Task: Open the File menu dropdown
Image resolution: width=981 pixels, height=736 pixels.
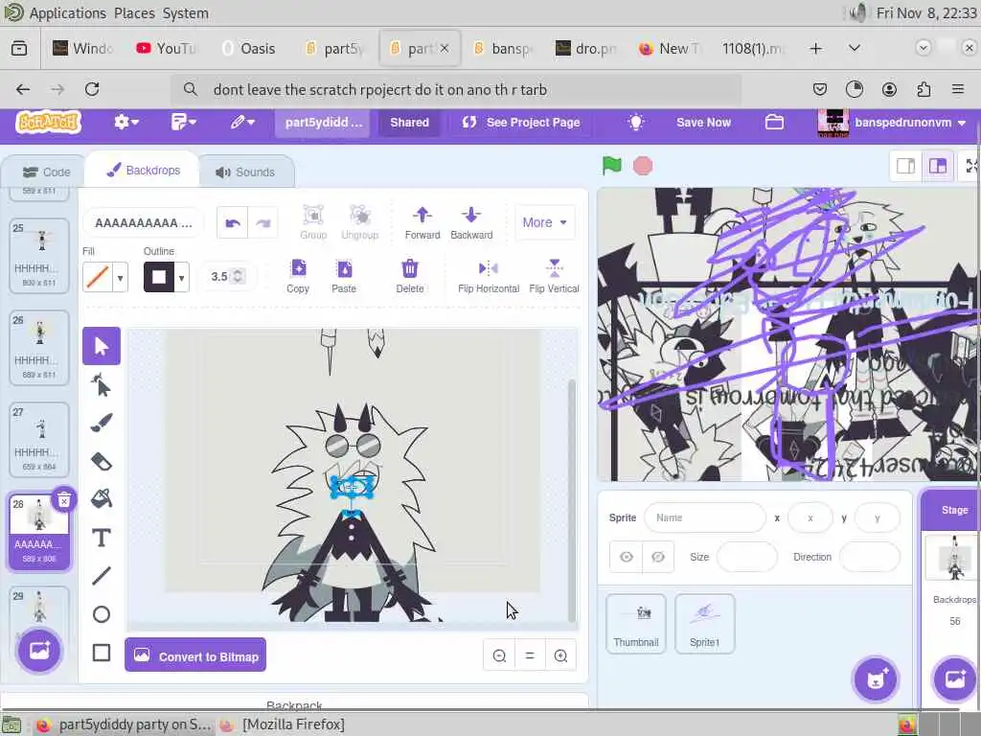Action: pyautogui.click(x=183, y=122)
